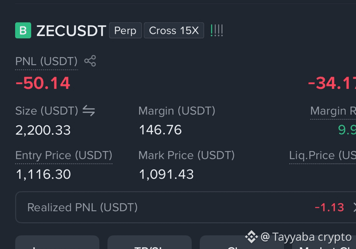Open the Cross 15X margin mode selector
The width and height of the screenshot is (356, 249).
(x=174, y=30)
